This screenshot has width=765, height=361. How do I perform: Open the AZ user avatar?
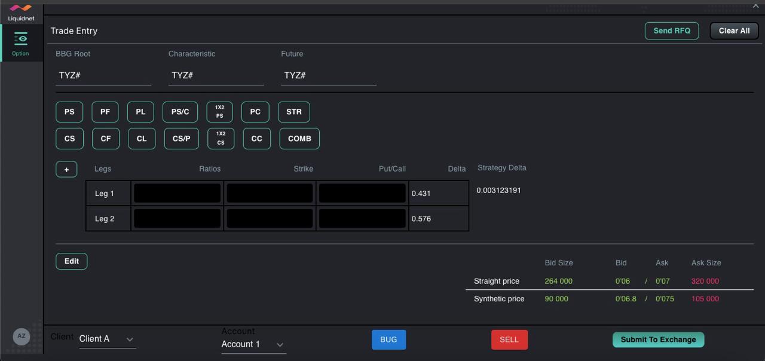click(x=22, y=336)
